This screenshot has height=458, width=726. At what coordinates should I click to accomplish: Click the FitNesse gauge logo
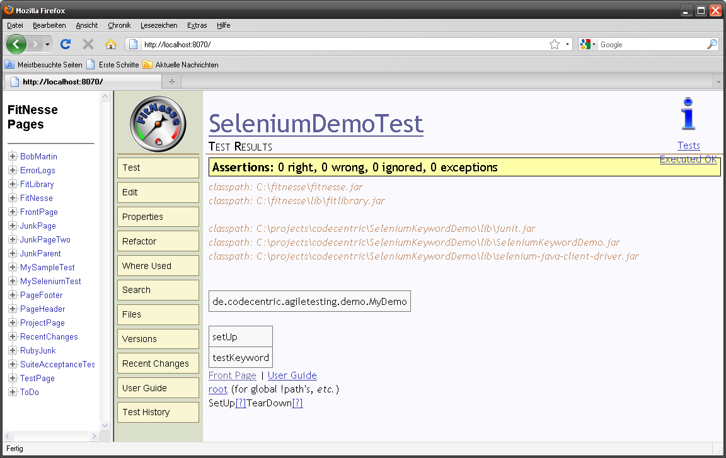tap(158, 124)
